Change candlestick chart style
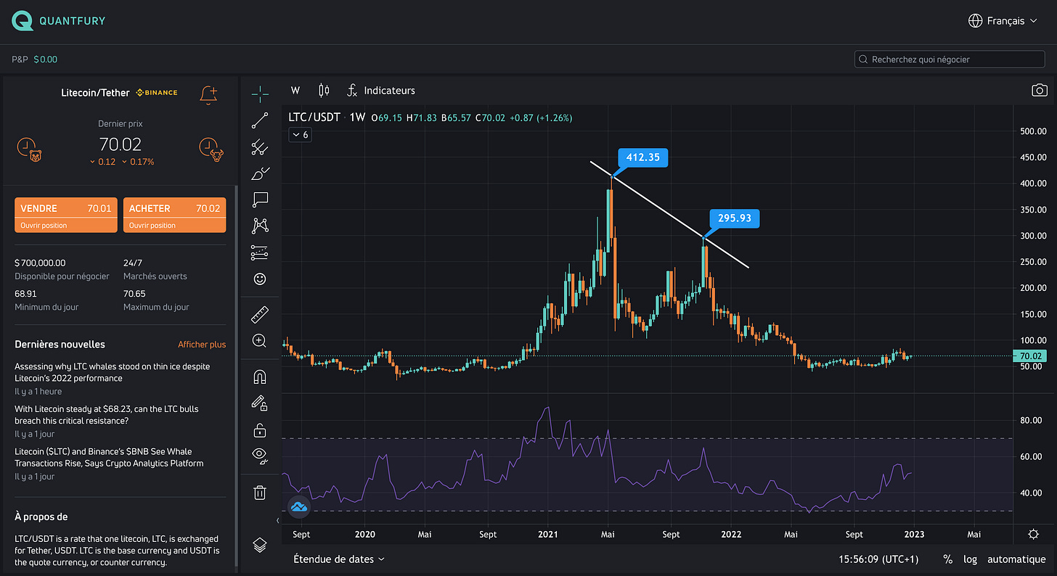The image size is (1057, 576). pyautogui.click(x=324, y=90)
